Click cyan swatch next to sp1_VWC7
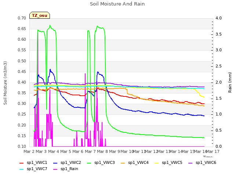The width and height of the screenshot is (235, 176). (22, 169)
